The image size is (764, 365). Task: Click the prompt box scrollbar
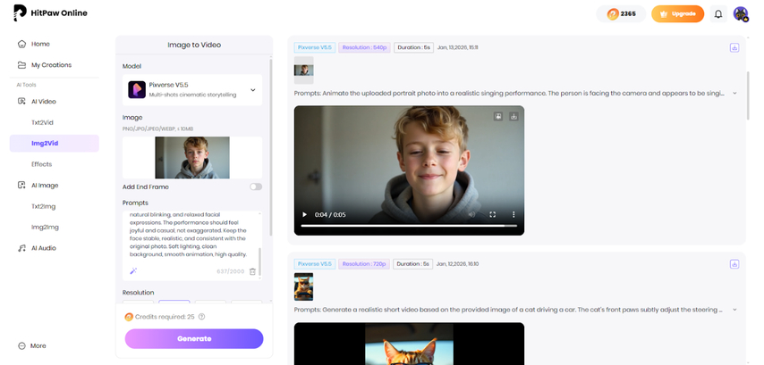click(x=259, y=262)
